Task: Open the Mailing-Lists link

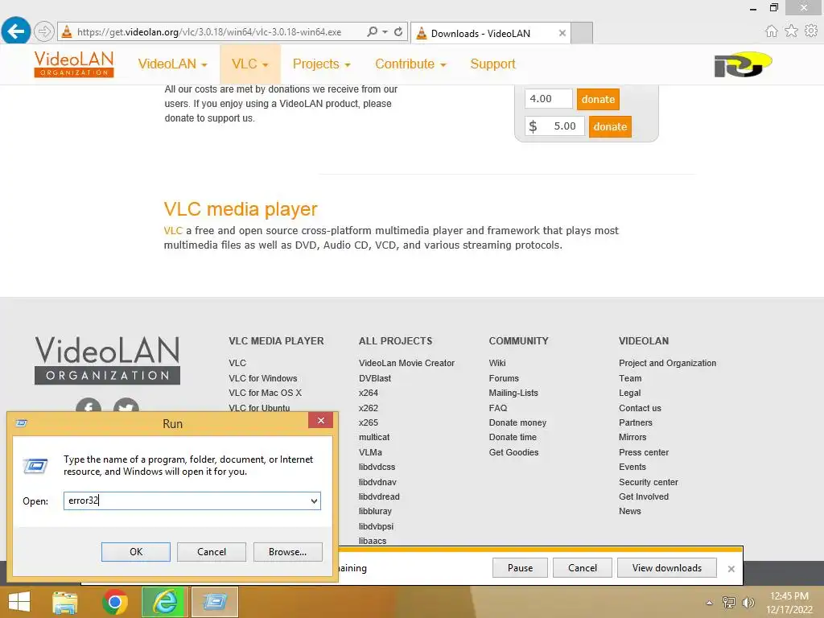Action: click(x=513, y=393)
